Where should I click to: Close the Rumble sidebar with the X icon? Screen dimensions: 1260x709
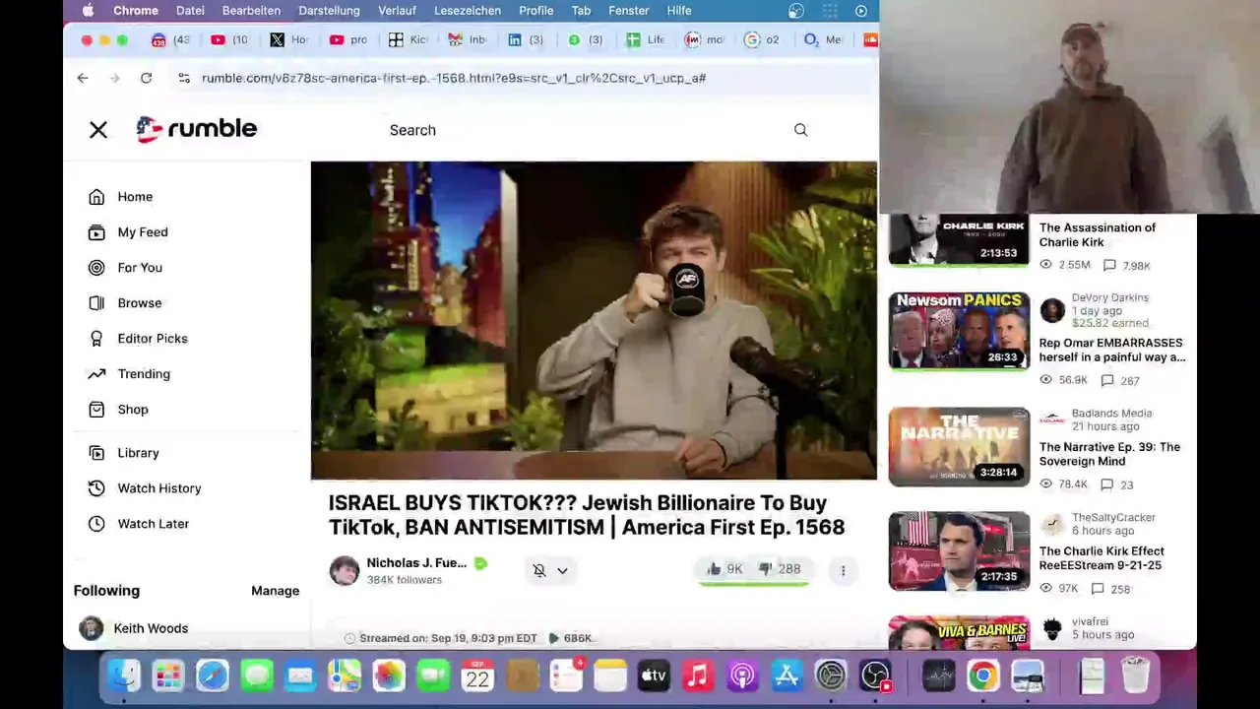[x=98, y=130]
